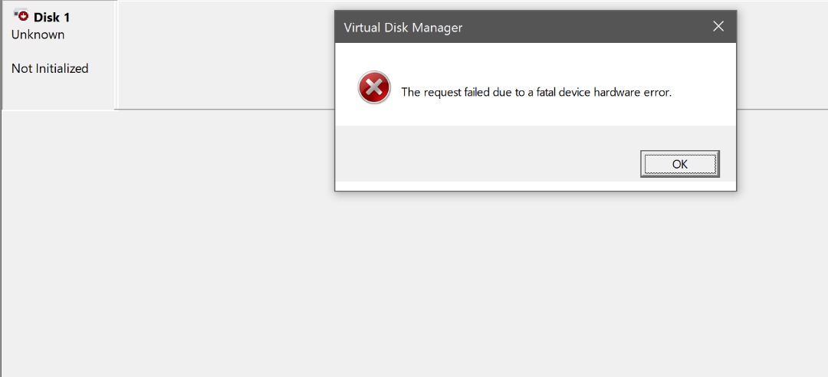Click the Unknown disk type text
Screen dimensions: 828x377
click(x=38, y=34)
